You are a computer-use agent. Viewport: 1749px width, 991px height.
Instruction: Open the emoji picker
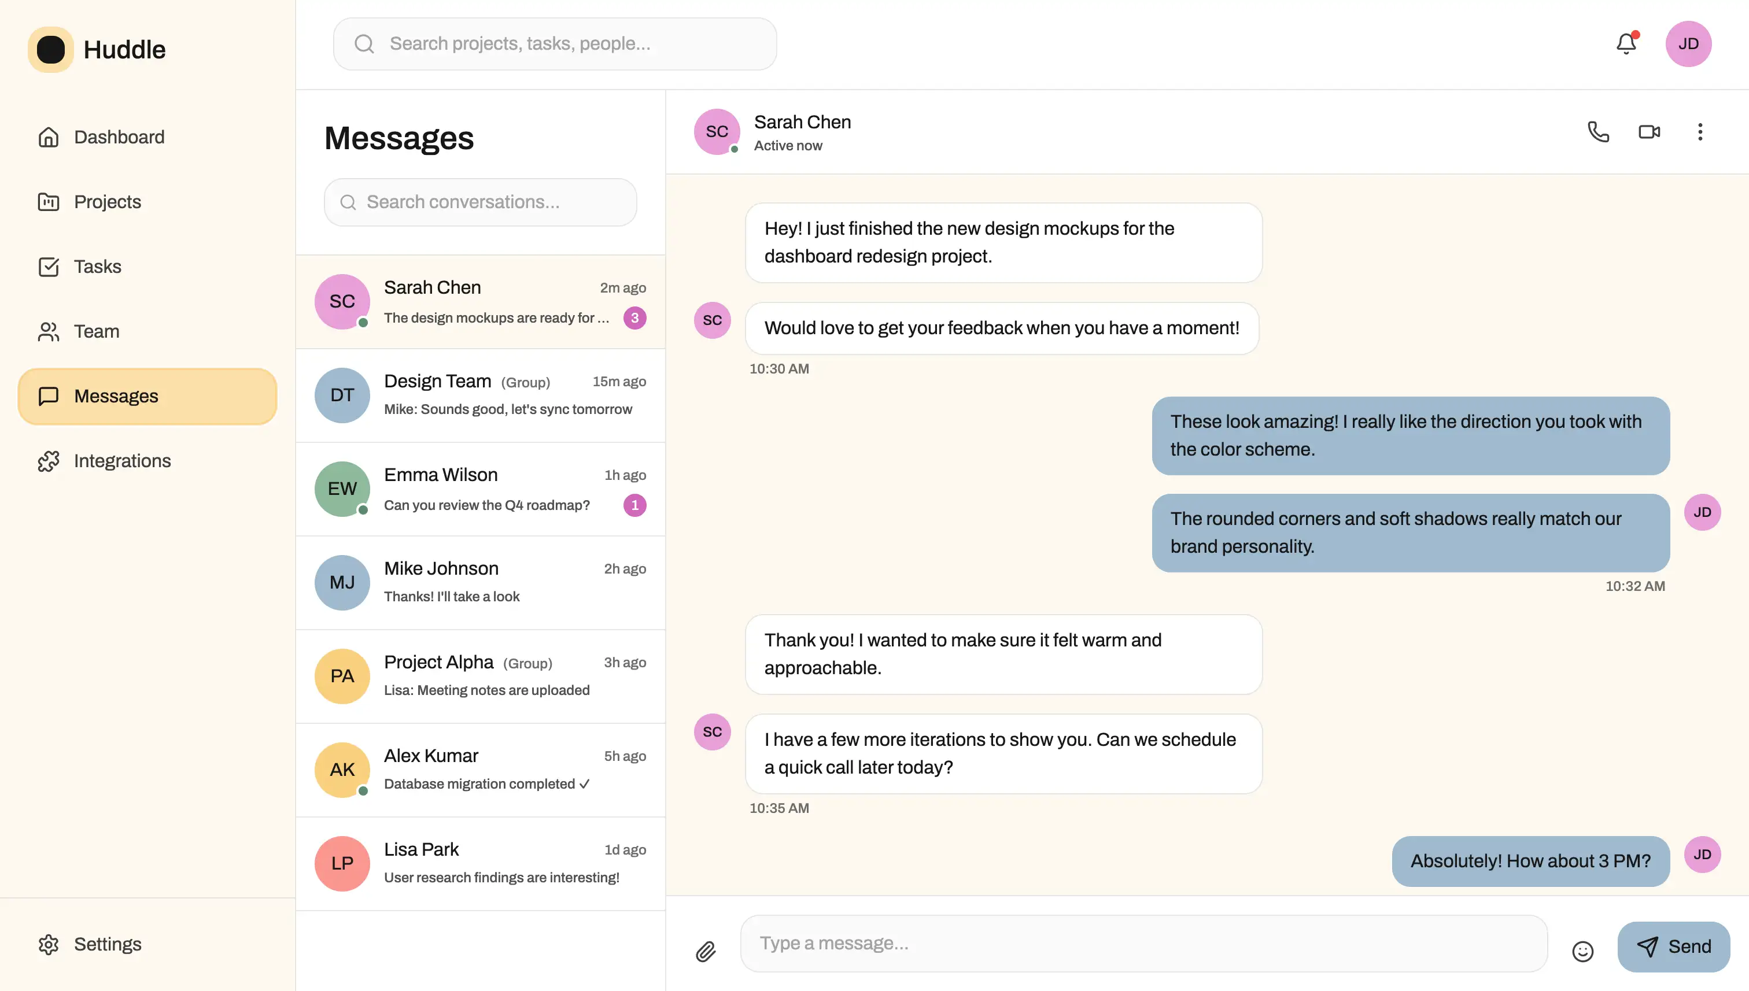click(1584, 951)
